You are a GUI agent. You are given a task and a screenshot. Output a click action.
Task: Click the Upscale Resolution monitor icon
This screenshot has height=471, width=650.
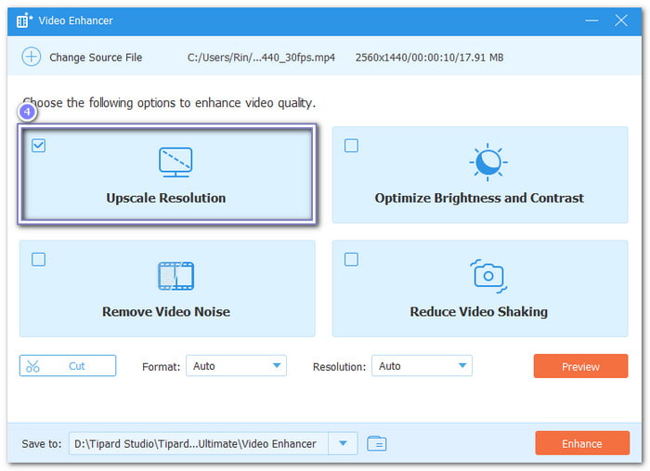[175, 163]
